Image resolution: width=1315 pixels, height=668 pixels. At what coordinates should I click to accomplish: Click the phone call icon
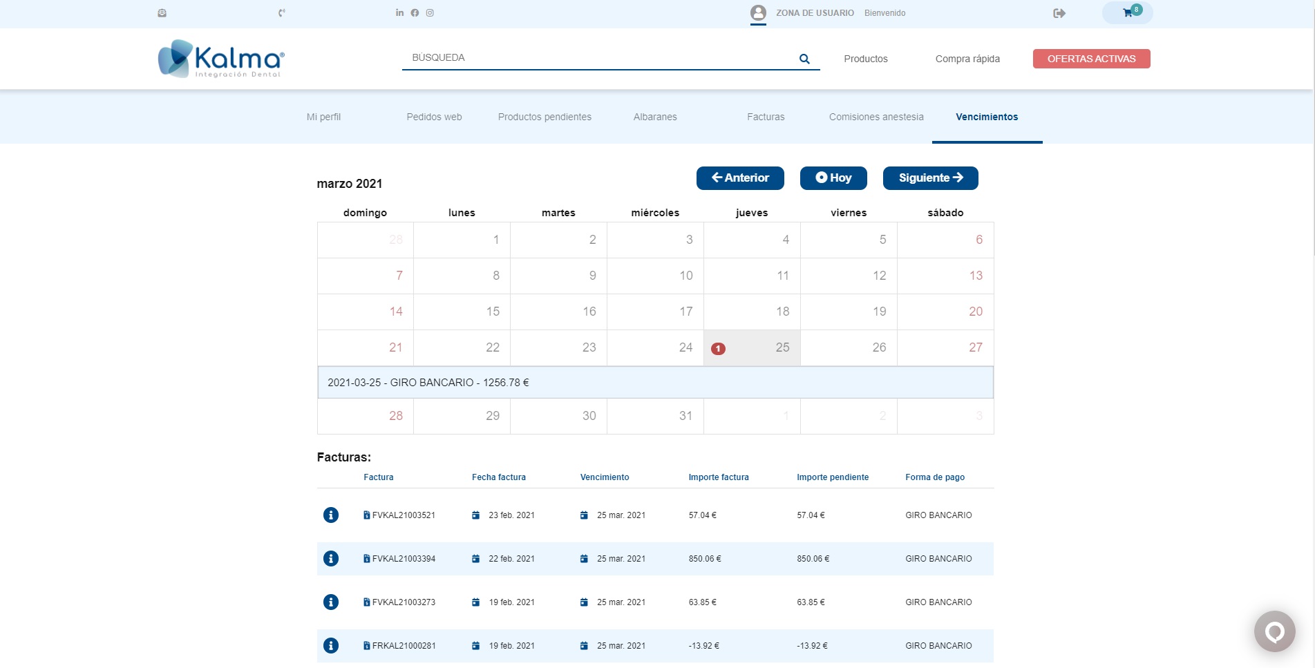point(282,13)
